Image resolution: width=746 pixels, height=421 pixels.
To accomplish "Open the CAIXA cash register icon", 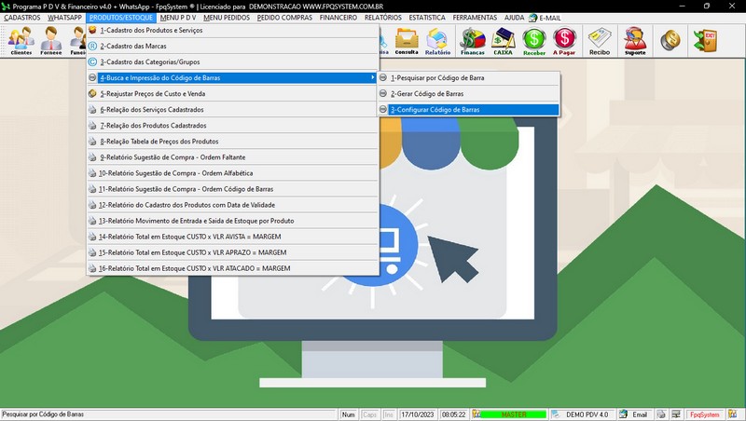I will [x=504, y=41].
